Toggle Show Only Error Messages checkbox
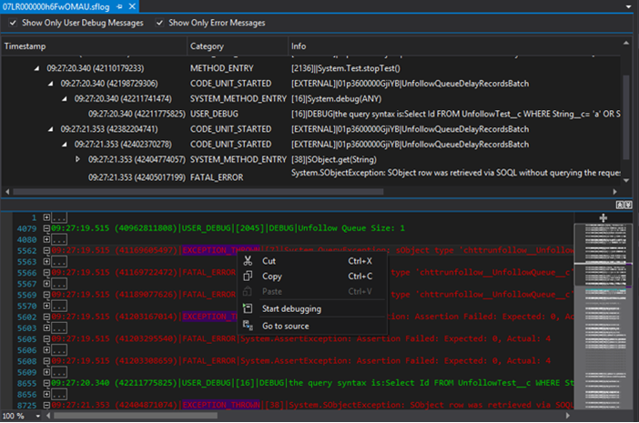639x423 pixels. point(160,23)
